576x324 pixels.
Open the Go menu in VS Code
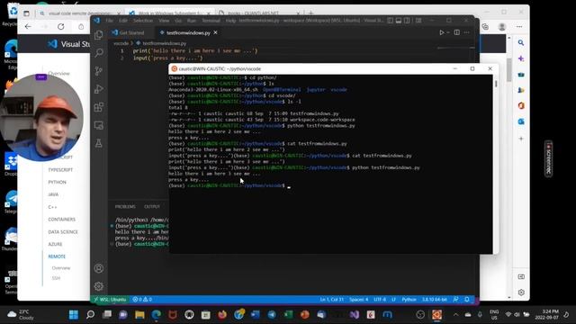178,21
